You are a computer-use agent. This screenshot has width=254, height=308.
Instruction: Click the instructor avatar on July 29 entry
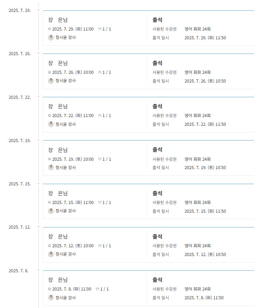[51, 37]
